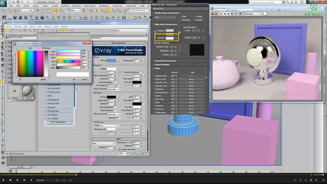This screenshot has width=327, height=184.
Task: Enable the Face Map checkbox
Action: click(x=181, y=20)
